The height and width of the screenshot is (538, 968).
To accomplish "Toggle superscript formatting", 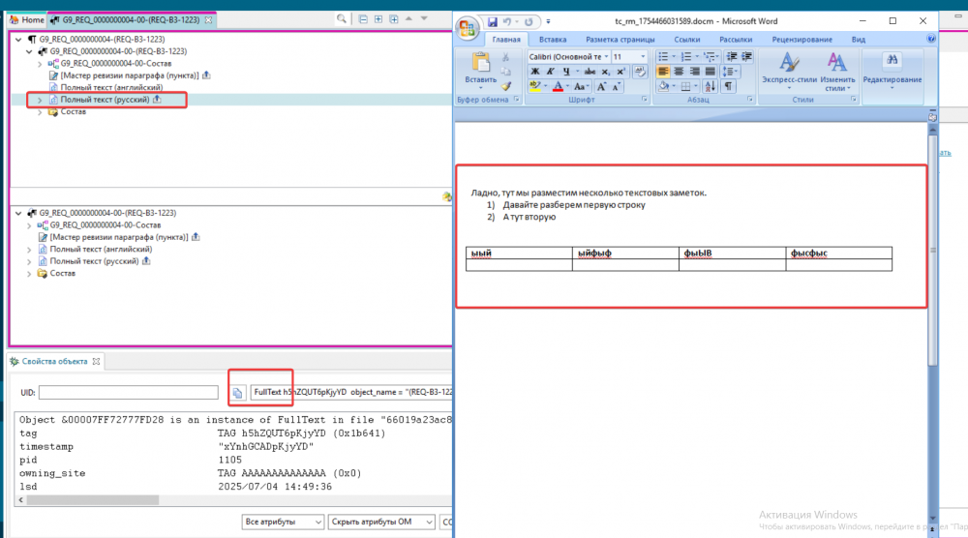I will pos(621,72).
